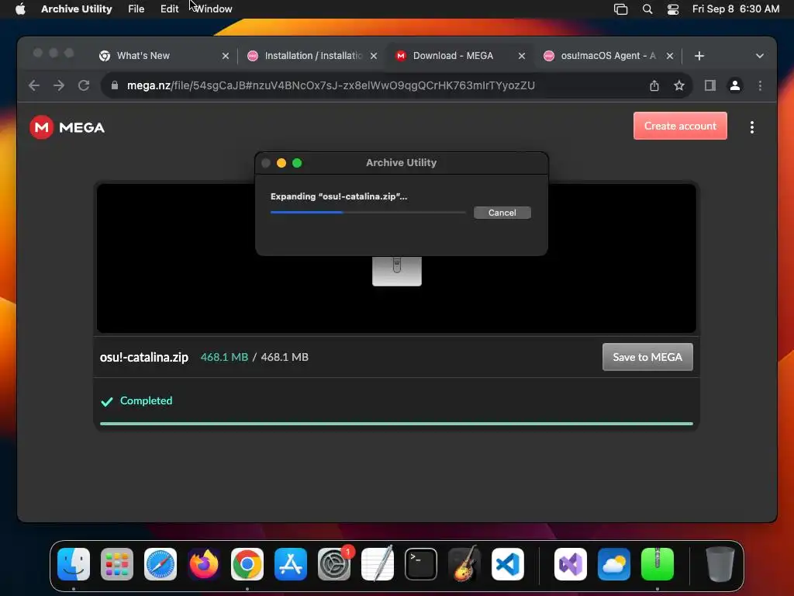Click the green zoom button in Archive Utility
794x596 pixels.
point(297,163)
